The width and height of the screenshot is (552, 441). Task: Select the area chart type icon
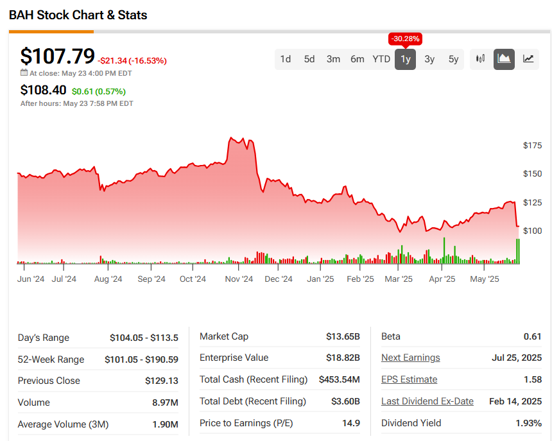[504, 59]
